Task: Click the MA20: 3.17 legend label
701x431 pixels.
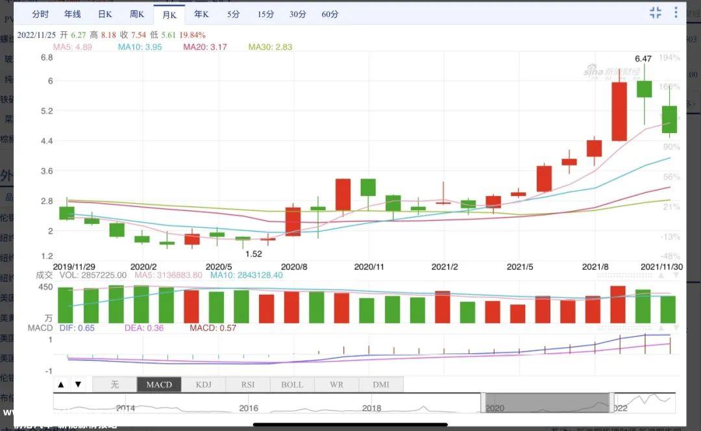Action: click(x=205, y=47)
